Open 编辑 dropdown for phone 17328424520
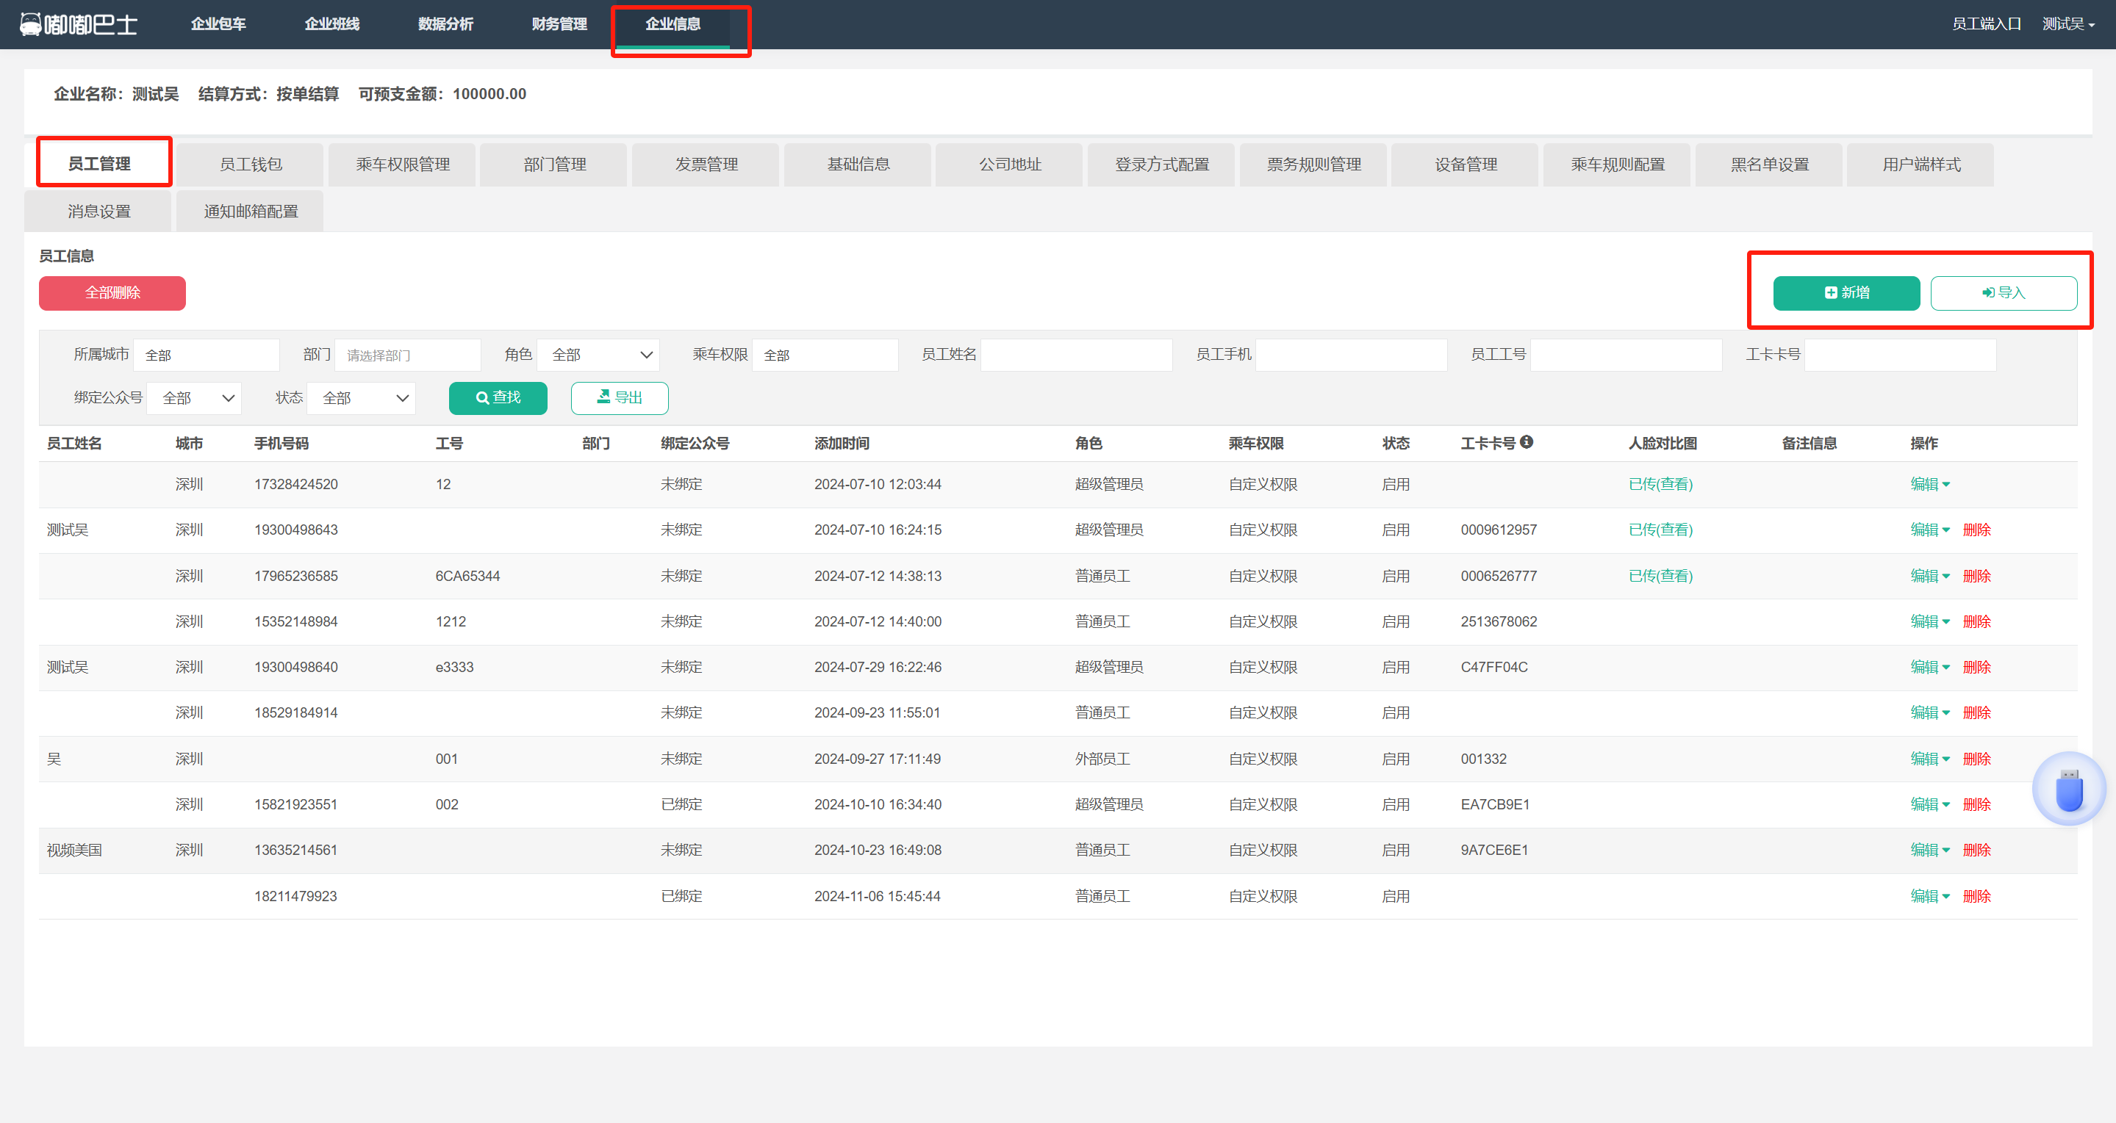2116x1123 pixels. click(x=1929, y=484)
